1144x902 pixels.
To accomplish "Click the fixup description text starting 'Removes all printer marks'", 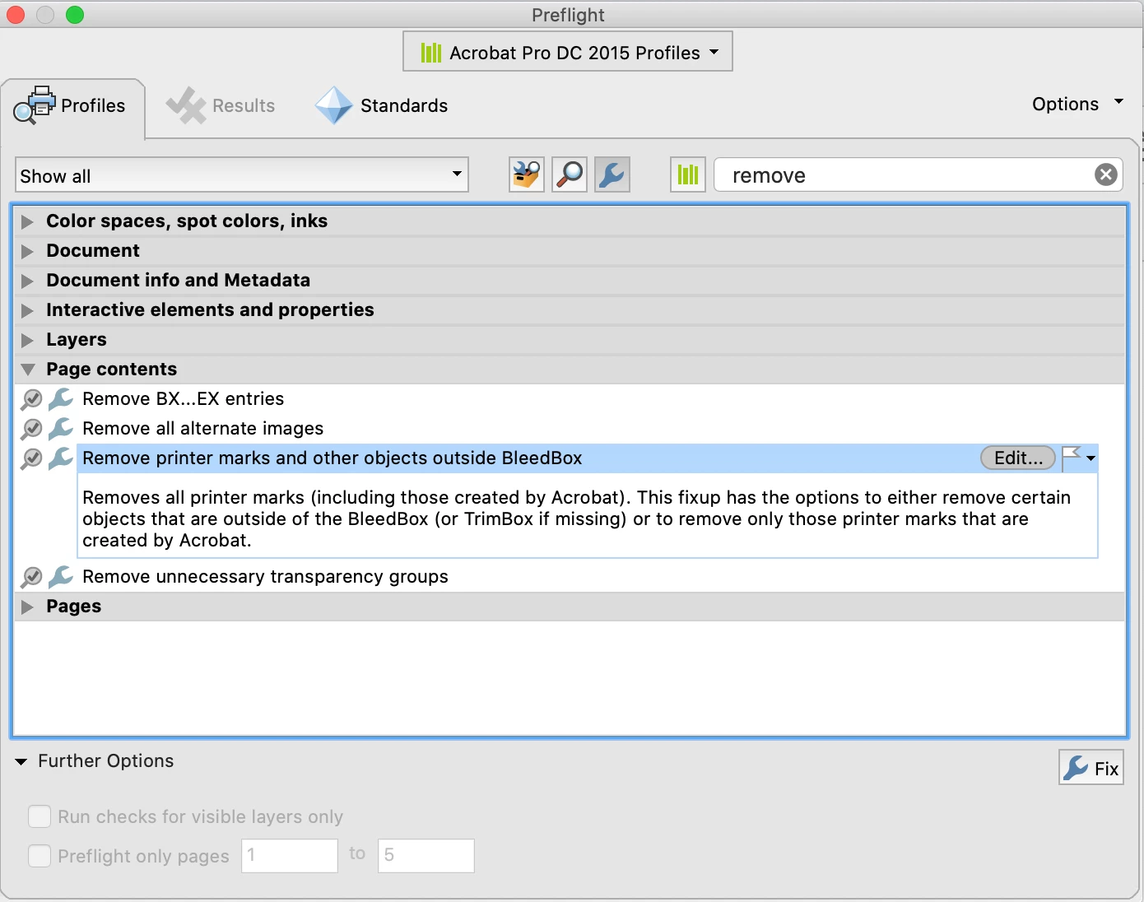I will tap(576, 518).
